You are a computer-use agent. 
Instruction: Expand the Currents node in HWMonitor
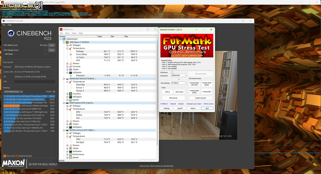coord(67,67)
